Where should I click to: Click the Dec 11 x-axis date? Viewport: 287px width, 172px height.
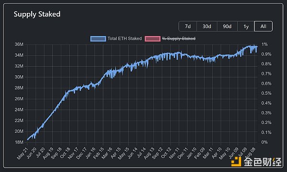coord(183,153)
